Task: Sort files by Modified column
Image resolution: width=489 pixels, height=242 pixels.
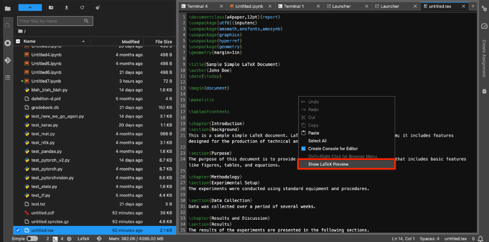Action: pyautogui.click(x=130, y=42)
